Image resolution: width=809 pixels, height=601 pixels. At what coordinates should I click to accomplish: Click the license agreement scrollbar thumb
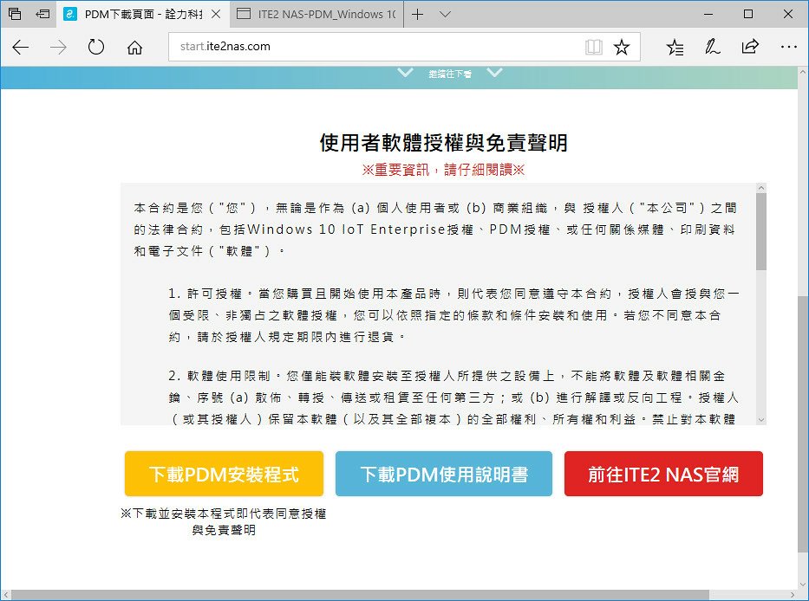pos(761,231)
